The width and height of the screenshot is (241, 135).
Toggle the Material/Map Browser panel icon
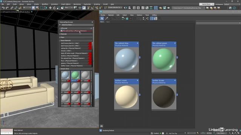(x=152, y=18)
